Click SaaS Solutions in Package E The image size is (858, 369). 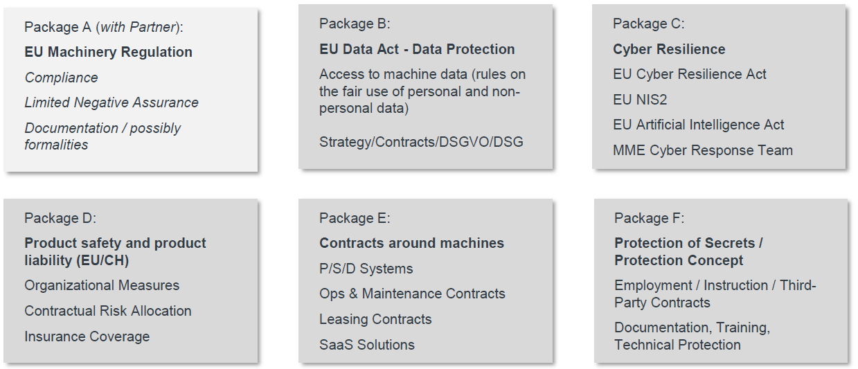coord(367,345)
